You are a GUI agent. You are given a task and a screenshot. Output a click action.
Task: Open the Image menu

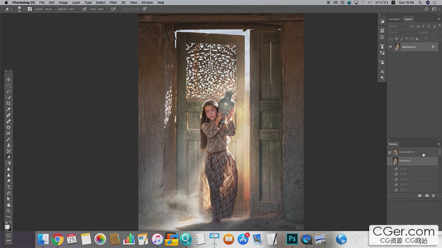tap(63, 3)
